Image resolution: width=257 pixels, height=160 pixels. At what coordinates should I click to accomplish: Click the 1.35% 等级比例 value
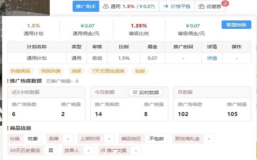click(139, 26)
